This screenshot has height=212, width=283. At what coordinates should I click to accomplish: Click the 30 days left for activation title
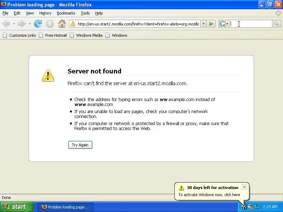[213, 188]
